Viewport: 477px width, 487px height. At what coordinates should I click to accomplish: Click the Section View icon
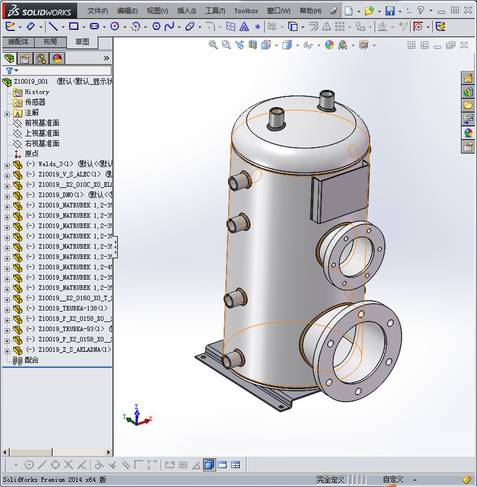click(x=253, y=45)
